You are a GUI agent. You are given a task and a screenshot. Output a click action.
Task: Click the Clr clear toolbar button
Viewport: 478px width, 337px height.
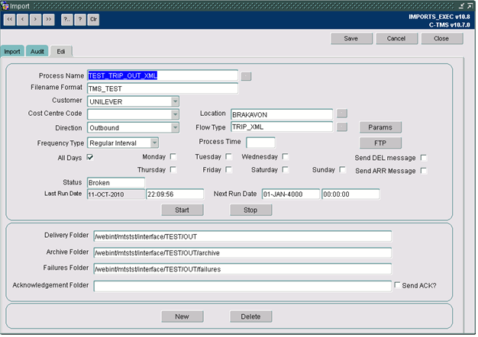[93, 20]
